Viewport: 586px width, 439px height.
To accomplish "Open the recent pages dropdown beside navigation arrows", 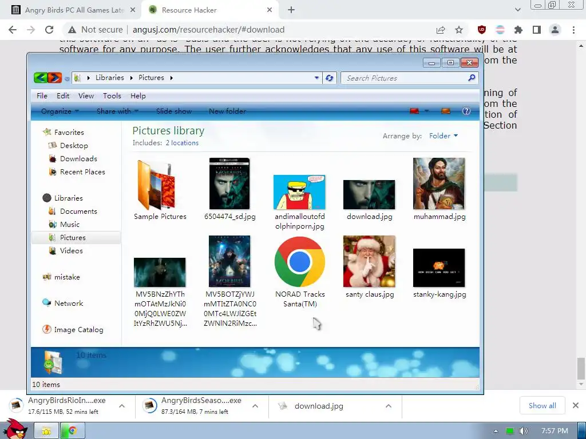I will (x=66, y=79).
